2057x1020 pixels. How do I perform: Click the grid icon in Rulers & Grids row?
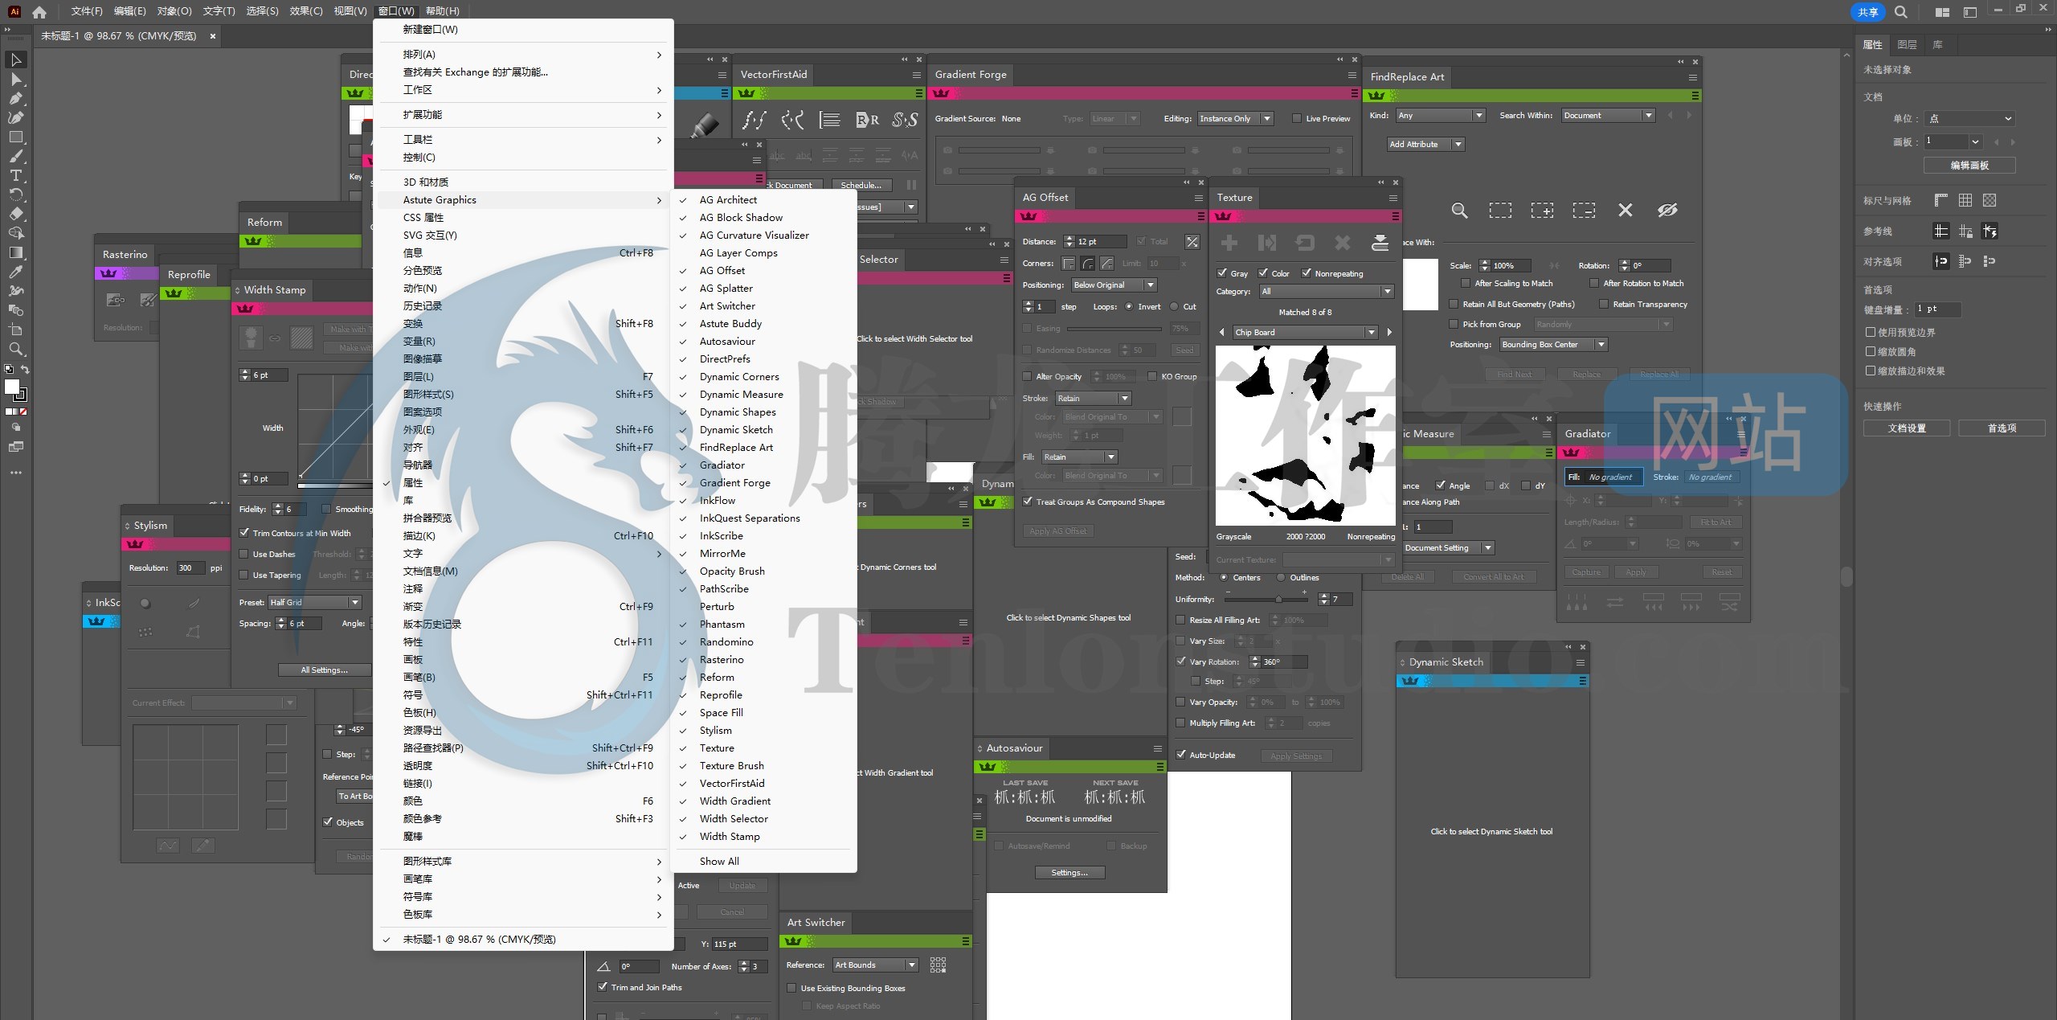(x=1965, y=201)
